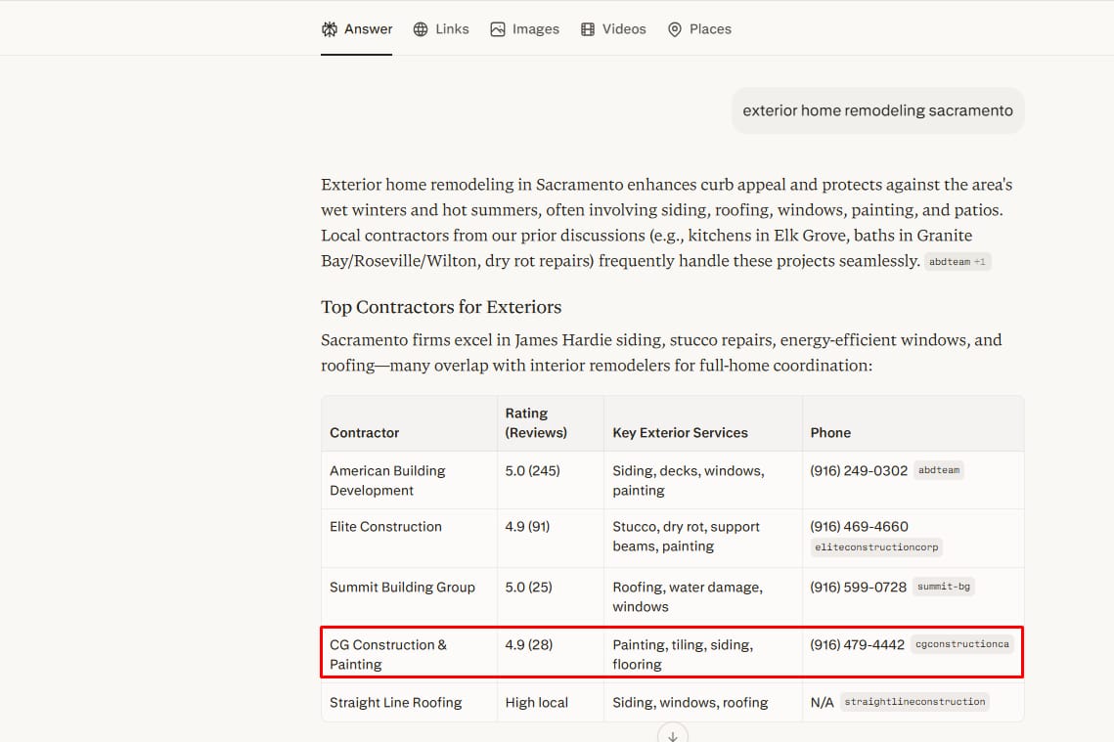Click the query bubble 'exterior home remodeling sacramento'

coord(877,110)
